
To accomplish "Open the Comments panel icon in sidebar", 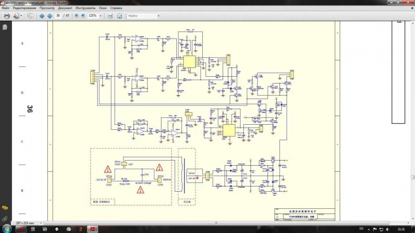I will pos(5,208).
